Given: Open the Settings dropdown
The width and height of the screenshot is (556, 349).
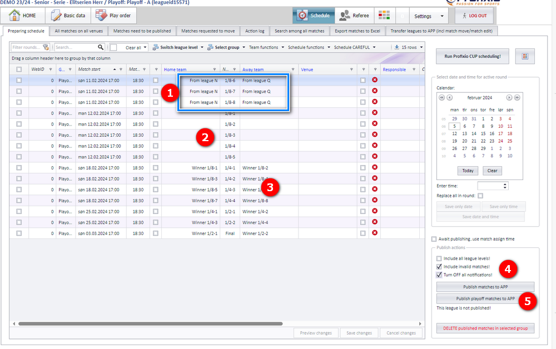Looking at the screenshot, I should [429, 16].
